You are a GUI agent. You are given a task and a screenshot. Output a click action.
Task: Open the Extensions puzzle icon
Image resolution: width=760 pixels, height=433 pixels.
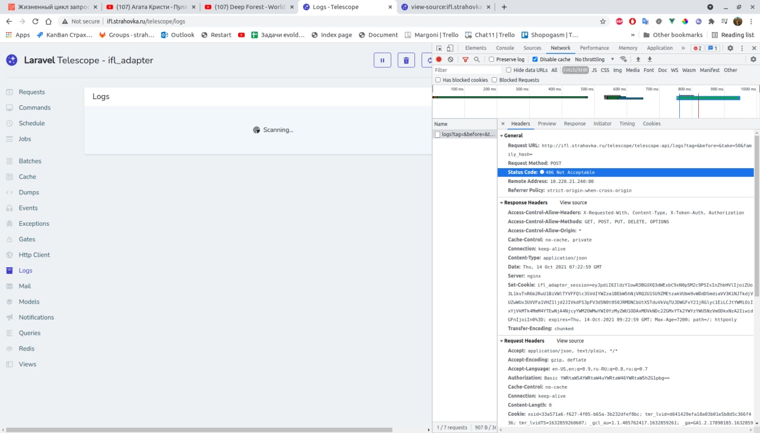(711, 21)
